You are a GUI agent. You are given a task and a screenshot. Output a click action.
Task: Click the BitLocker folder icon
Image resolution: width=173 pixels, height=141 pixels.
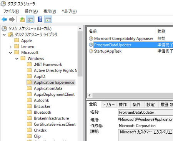tap(29, 106)
